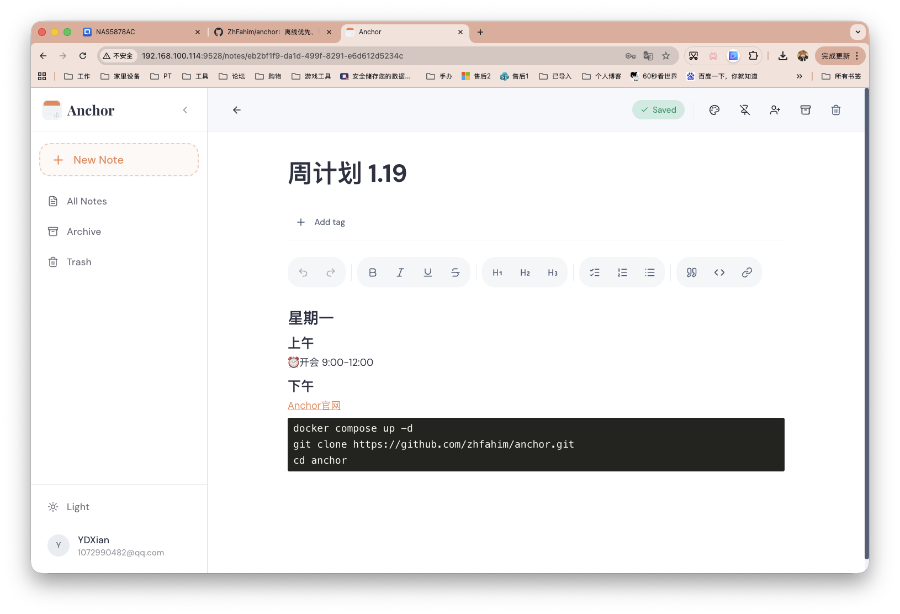Expand the browser bookmarks overflow chevron

coord(799,76)
